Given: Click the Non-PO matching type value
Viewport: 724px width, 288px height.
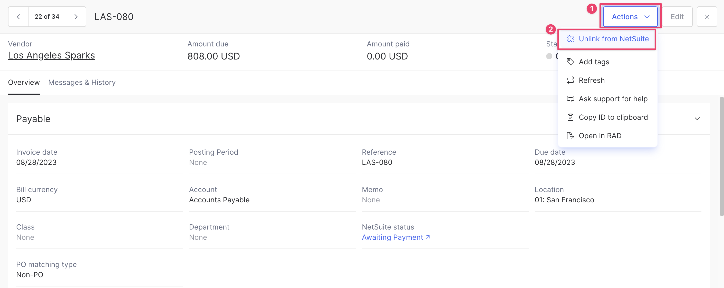Looking at the screenshot, I should [30, 275].
